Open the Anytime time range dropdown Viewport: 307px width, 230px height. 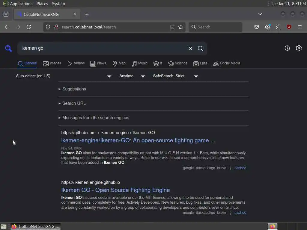pos(132,76)
